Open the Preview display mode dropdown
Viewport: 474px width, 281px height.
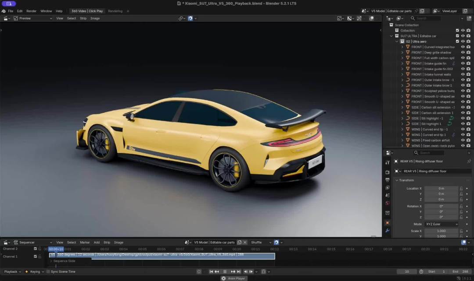(x=32, y=18)
